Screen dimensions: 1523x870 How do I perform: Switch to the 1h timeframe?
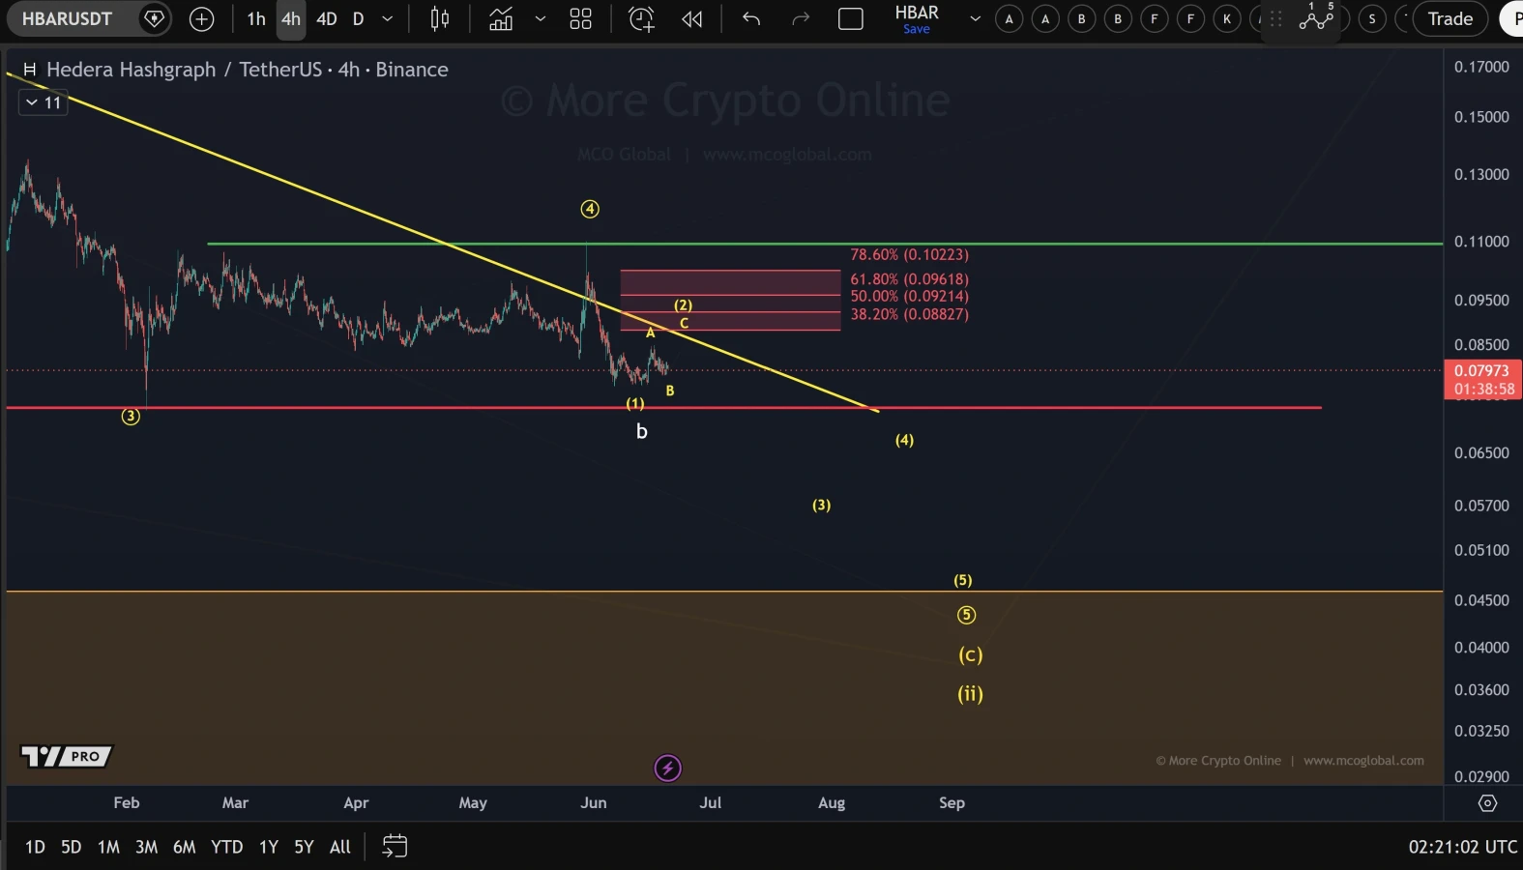click(255, 18)
